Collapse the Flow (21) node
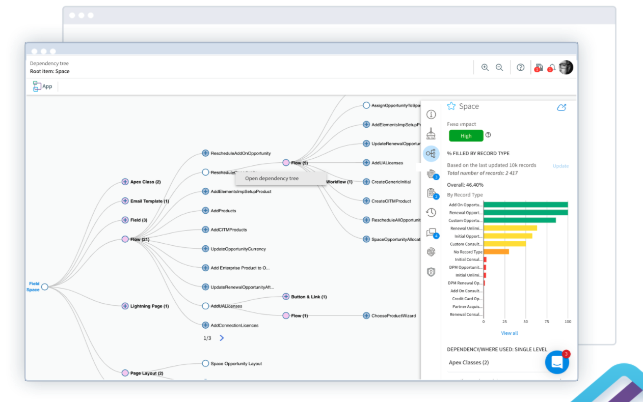 pos(125,239)
